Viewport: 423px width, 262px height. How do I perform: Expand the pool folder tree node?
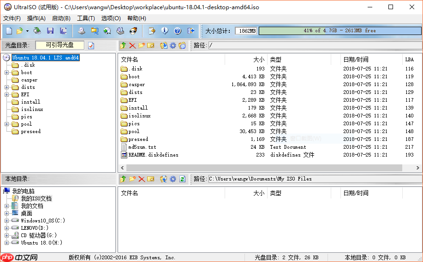7,124
